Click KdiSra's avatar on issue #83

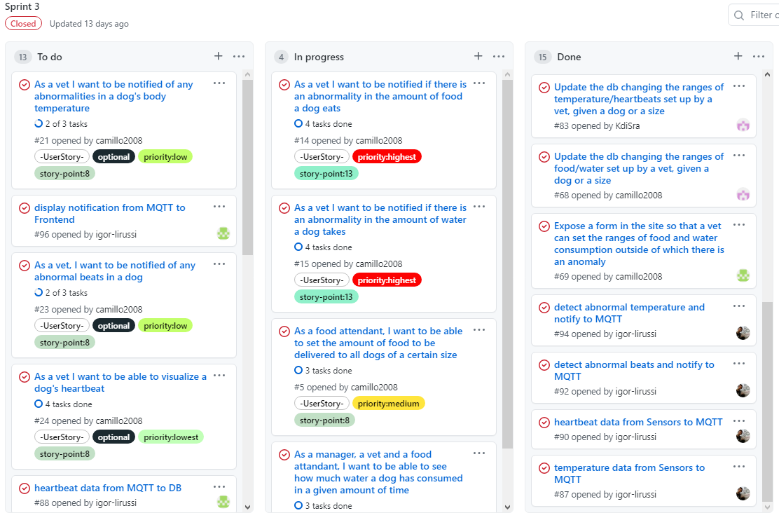743,124
